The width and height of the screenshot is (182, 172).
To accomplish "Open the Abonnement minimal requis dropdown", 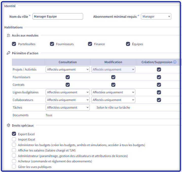I will pos(156,16).
